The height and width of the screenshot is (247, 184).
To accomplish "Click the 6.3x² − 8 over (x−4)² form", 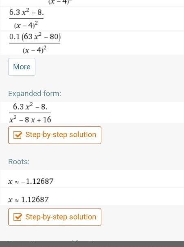I will point(26,19).
